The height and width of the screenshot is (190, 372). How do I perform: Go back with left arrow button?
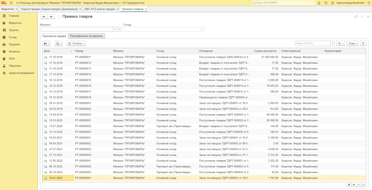[x=44, y=17]
